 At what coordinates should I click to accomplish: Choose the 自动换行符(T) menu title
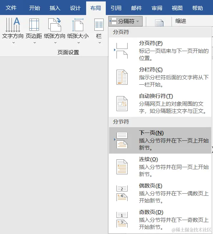click(156, 96)
